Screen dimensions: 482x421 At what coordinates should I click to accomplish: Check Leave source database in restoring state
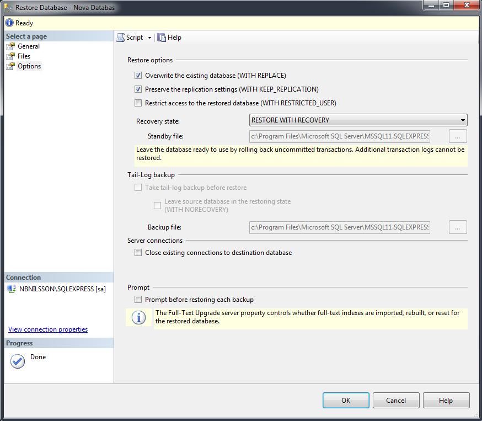[157, 205]
